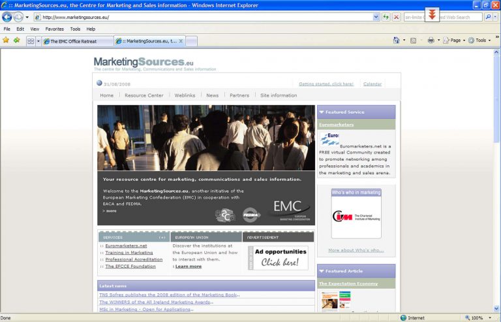Screen dimensions: 501x322
Task: Open the Tools menu in menu bar
Action: [x=75, y=29]
